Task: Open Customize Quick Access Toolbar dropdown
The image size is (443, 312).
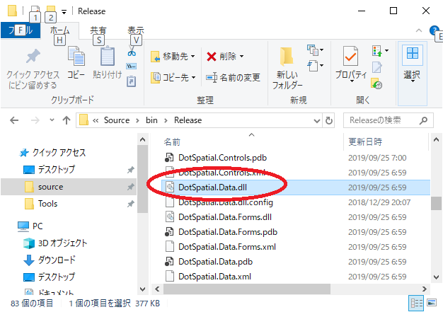Action: (x=64, y=12)
